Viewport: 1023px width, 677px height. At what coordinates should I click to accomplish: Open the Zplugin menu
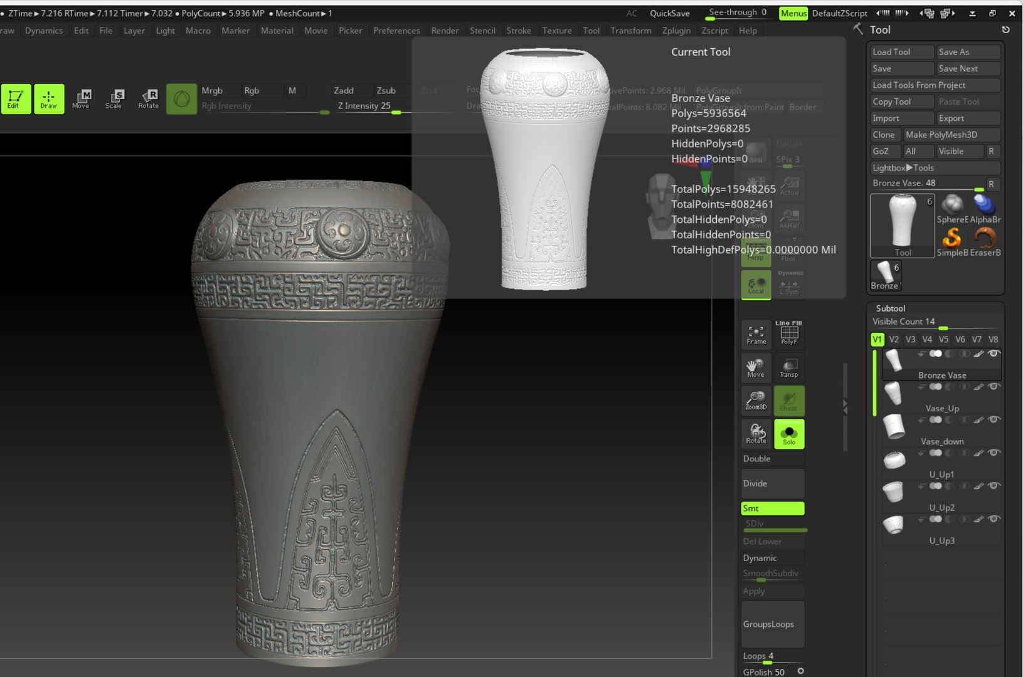[x=676, y=31]
